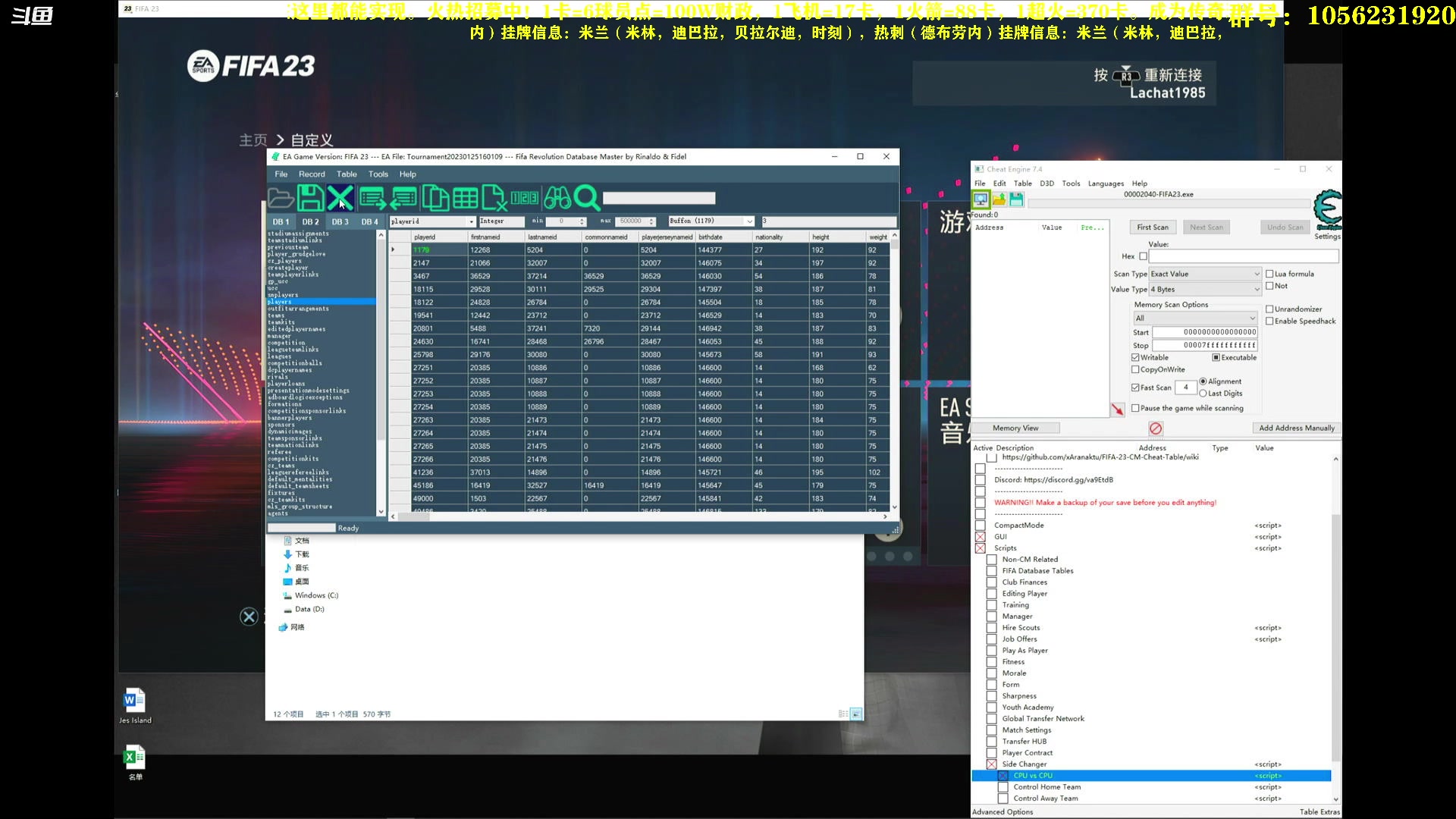This screenshot has width=1456, height=819.
Task: Open Record menu in Database Master
Action: 312,174
